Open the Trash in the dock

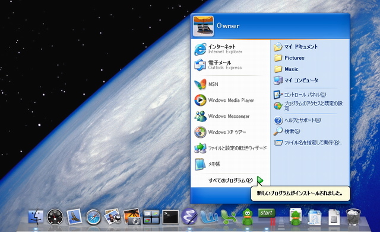click(353, 217)
